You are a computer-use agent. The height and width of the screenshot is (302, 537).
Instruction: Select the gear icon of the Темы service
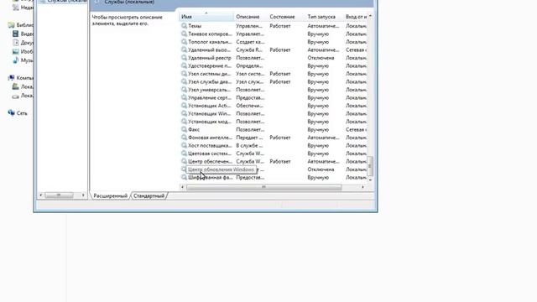[x=184, y=26]
